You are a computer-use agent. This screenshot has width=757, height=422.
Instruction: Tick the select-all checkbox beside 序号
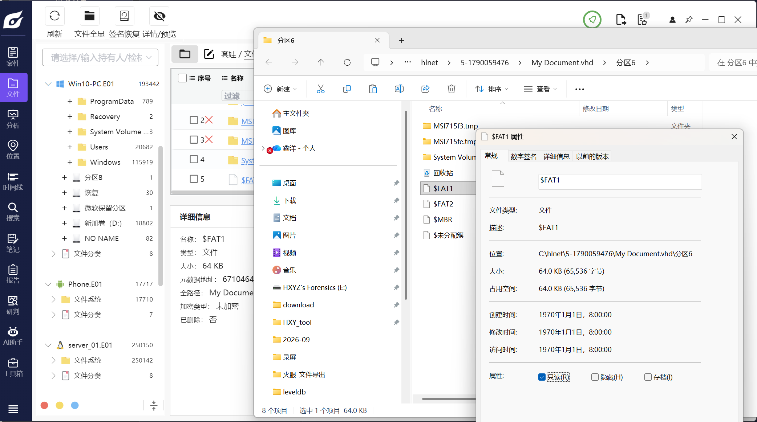182,78
